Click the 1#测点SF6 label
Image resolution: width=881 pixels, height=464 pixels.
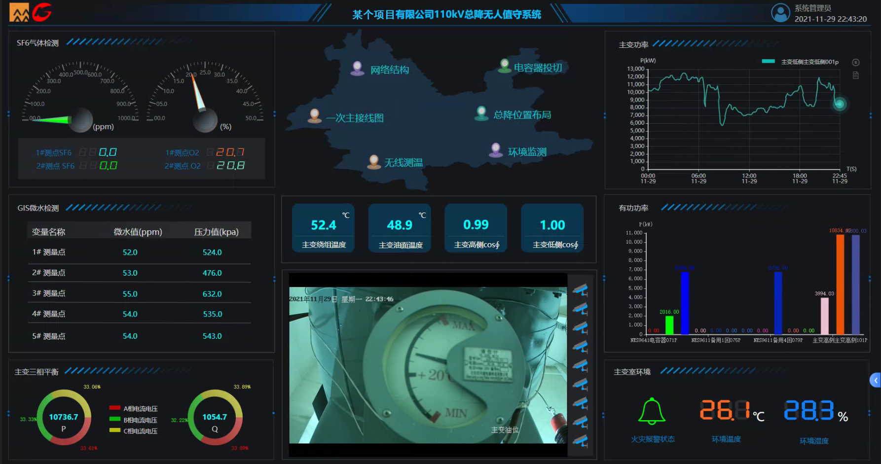click(54, 153)
